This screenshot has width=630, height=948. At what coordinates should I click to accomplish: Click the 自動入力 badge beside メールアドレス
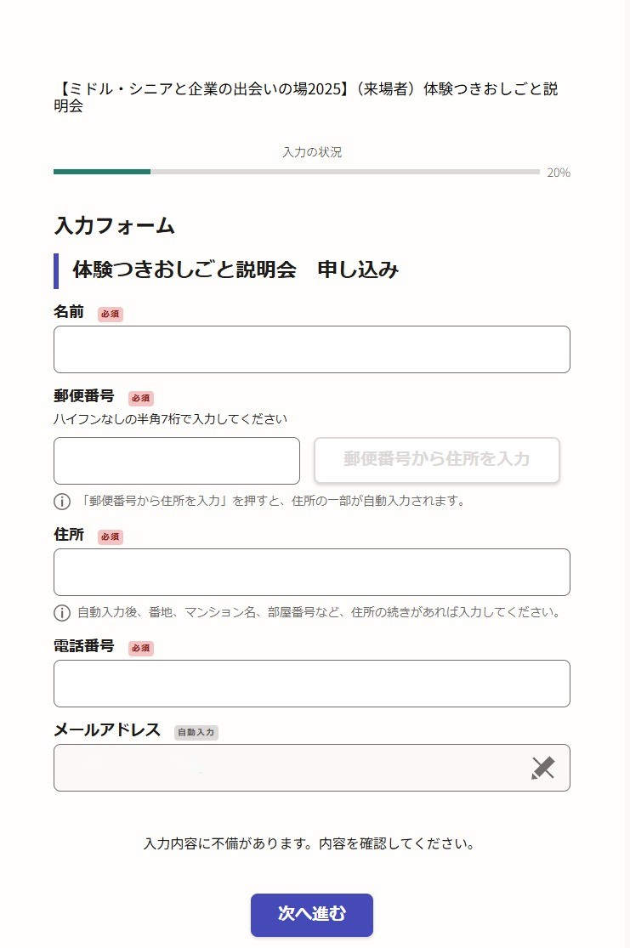[x=196, y=732]
